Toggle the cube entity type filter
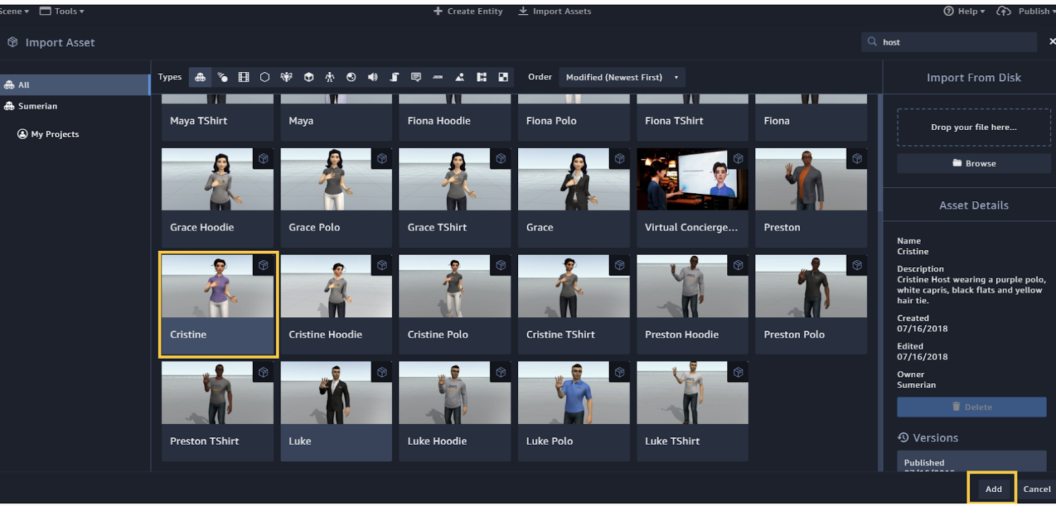The image size is (1056, 506). pyautogui.click(x=308, y=77)
